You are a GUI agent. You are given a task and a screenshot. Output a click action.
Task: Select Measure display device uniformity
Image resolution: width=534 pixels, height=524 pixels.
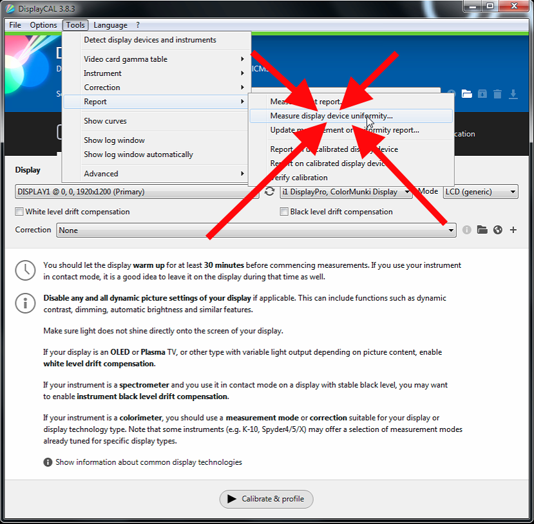coord(331,117)
